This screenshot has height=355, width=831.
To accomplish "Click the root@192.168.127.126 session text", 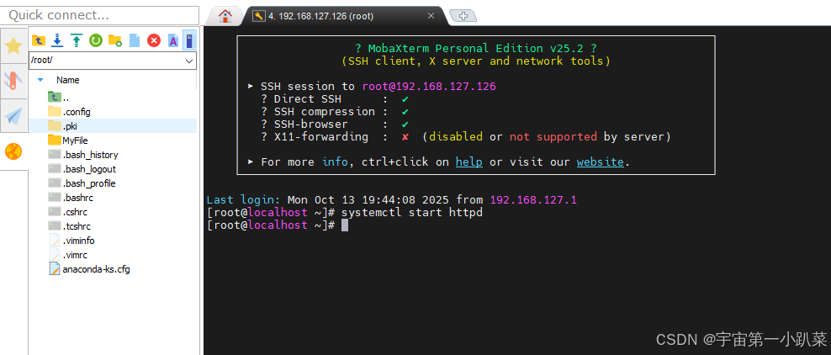I will pos(429,87).
